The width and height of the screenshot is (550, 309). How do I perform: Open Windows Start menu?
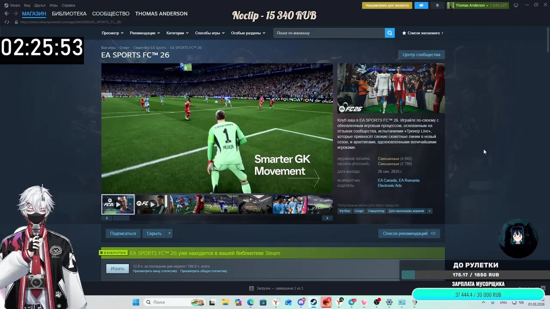pyautogui.click(x=136, y=302)
